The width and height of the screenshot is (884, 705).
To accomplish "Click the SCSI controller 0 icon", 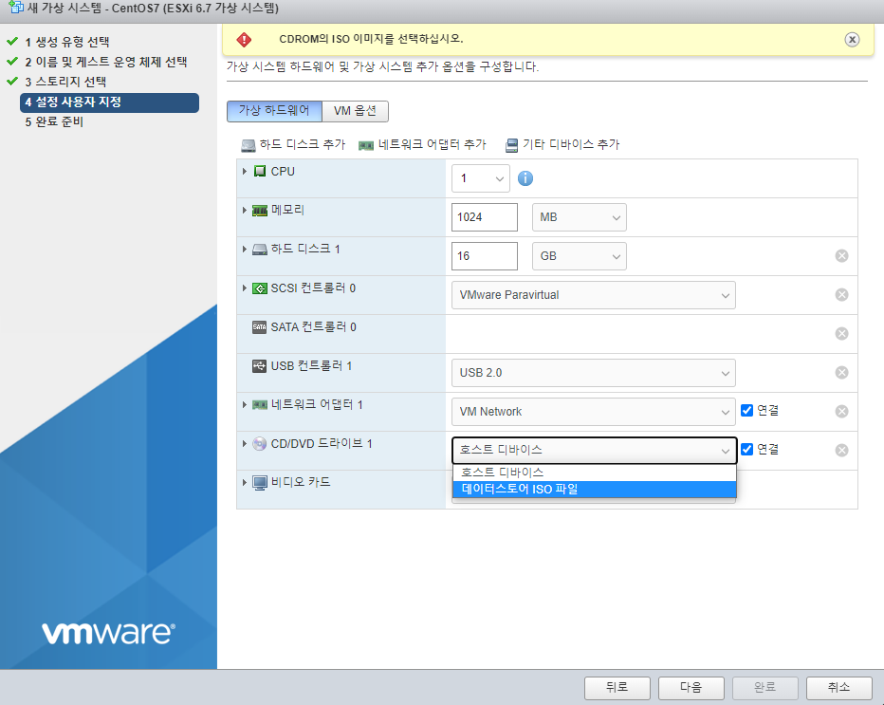I will pos(259,288).
